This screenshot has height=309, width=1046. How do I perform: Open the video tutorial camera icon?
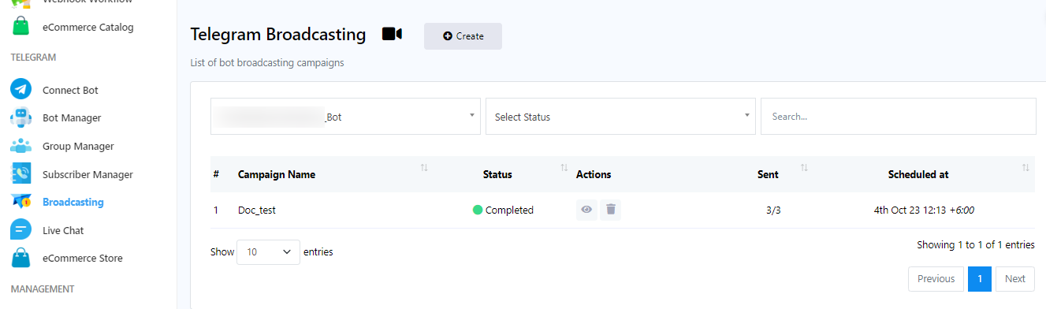coord(392,34)
